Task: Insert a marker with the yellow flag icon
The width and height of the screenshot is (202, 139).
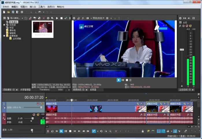Action: 149,131
